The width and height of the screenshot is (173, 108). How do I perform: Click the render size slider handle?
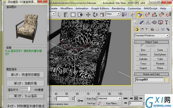pyautogui.click(x=29, y=89)
